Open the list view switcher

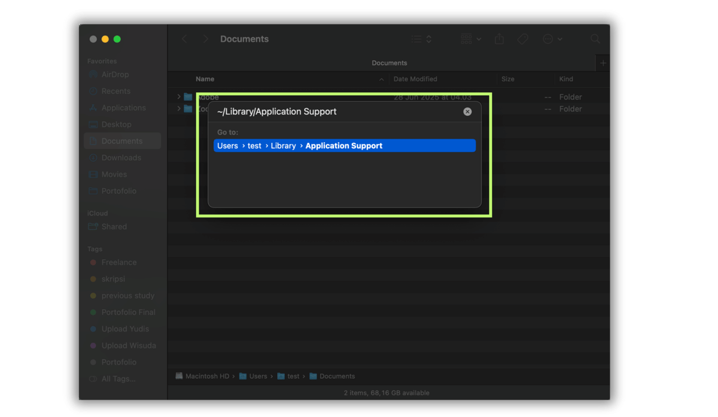pos(422,39)
